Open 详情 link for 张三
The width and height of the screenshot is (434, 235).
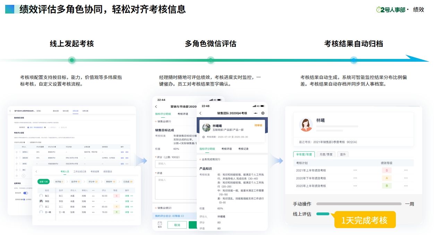127,196
